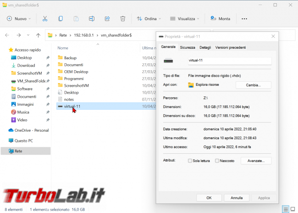The image size is (298, 213).
Task: Click the Delete trash icon in toolbar
Action: click(123, 19)
